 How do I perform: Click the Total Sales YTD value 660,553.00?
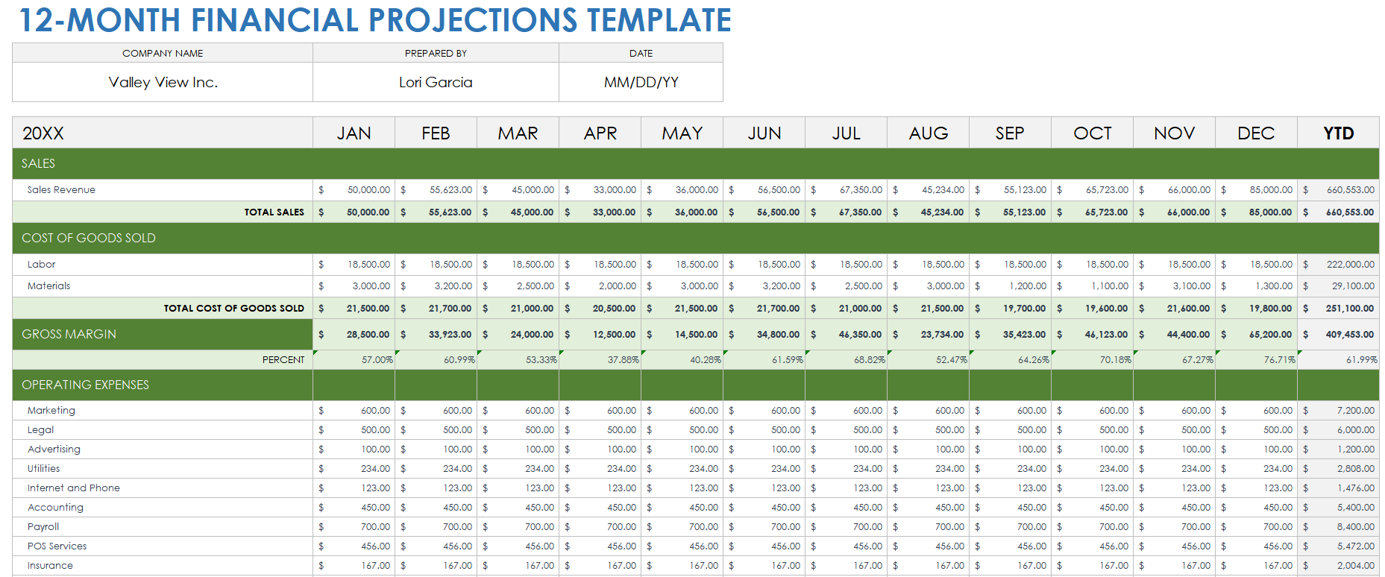coord(1349,212)
